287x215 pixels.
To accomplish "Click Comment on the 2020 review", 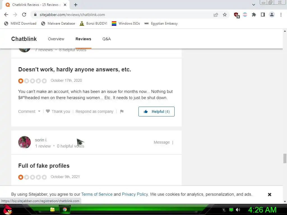I will click(27, 111).
